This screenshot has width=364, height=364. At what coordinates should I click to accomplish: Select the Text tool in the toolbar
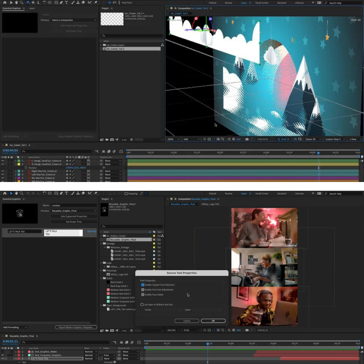tap(66, 193)
